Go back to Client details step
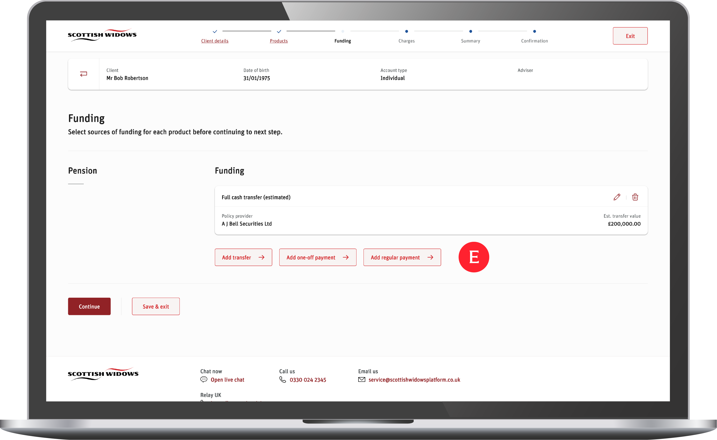Image resolution: width=717 pixels, height=440 pixels. pos(215,41)
